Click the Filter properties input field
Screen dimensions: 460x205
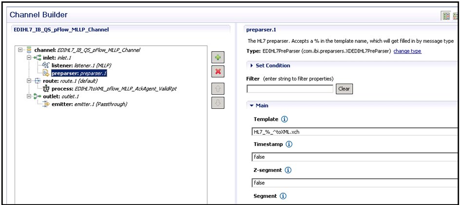coord(290,89)
